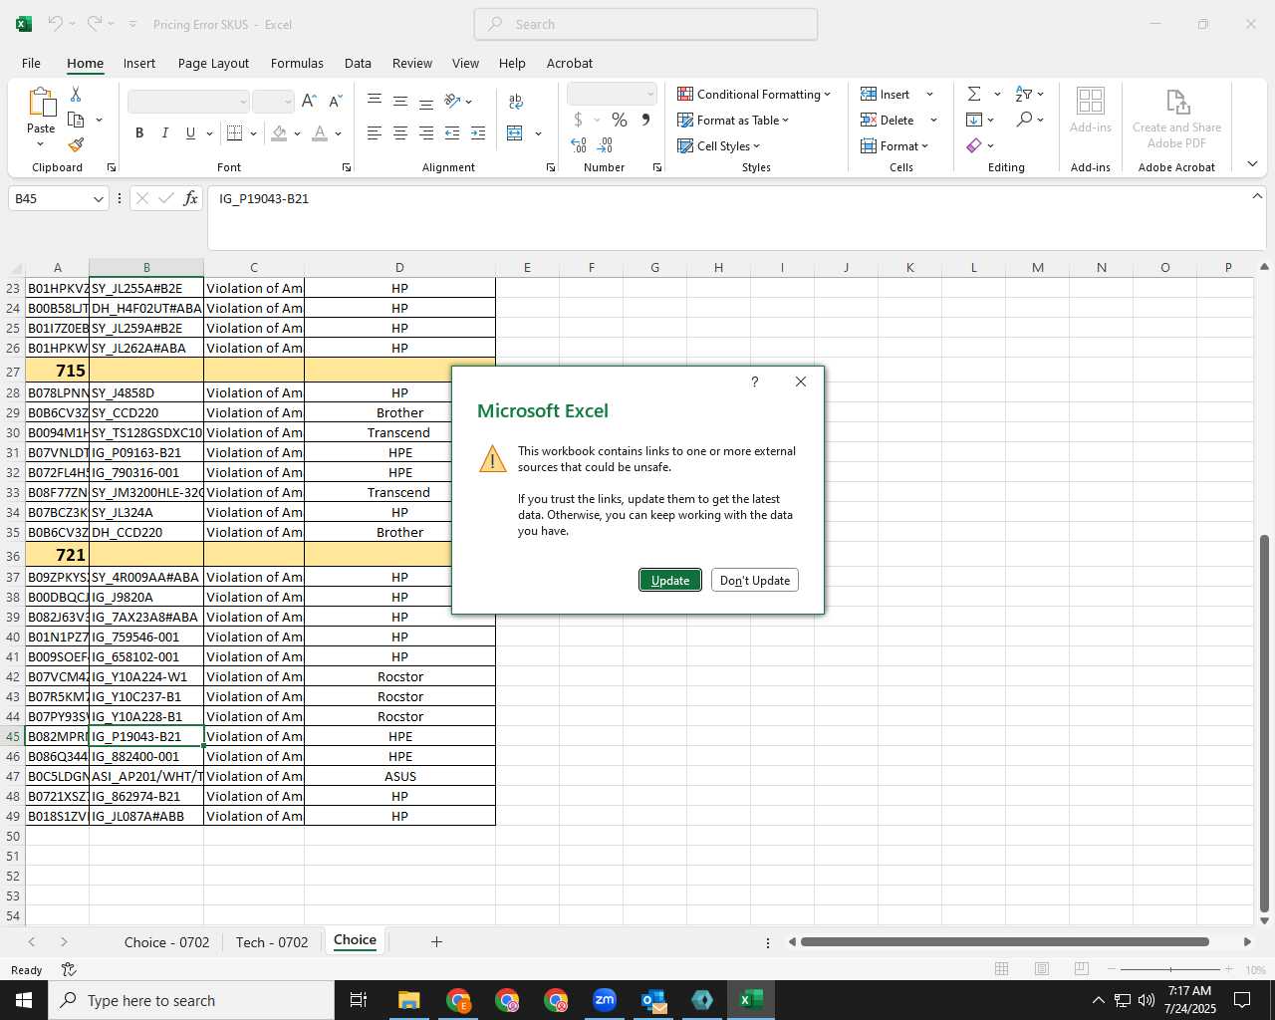The image size is (1275, 1020).
Task: Toggle Normal view in status bar
Action: point(1002,969)
